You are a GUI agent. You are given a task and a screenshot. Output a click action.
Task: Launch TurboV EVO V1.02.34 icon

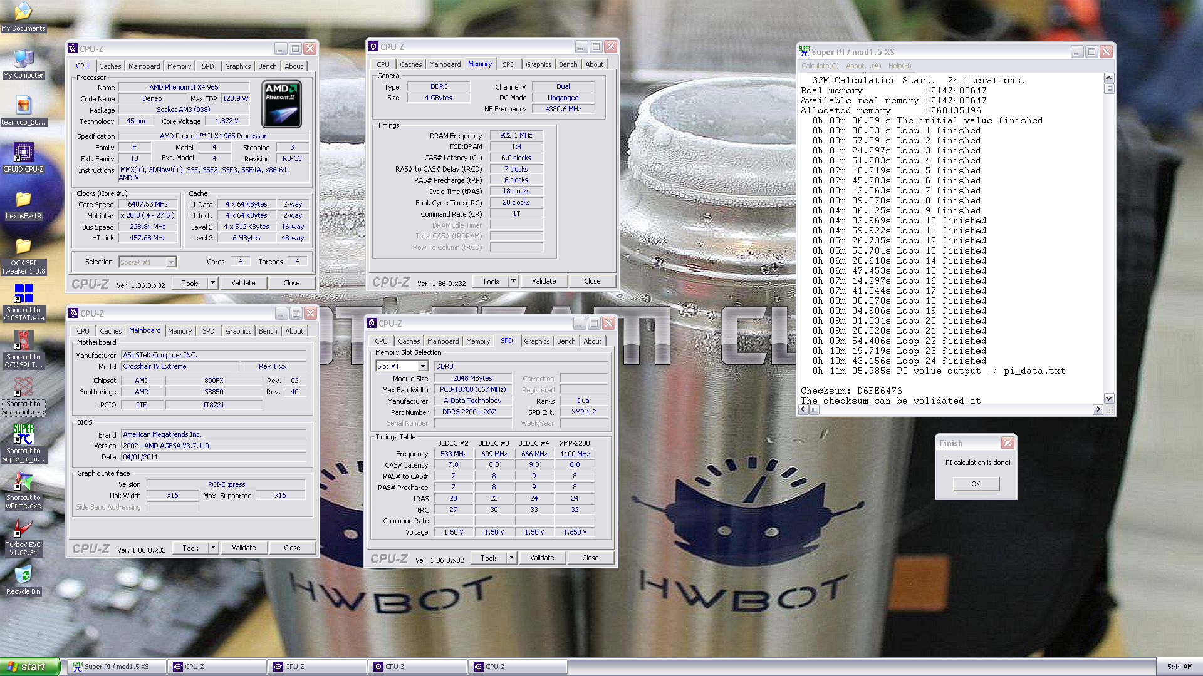[x=23, y=538]
